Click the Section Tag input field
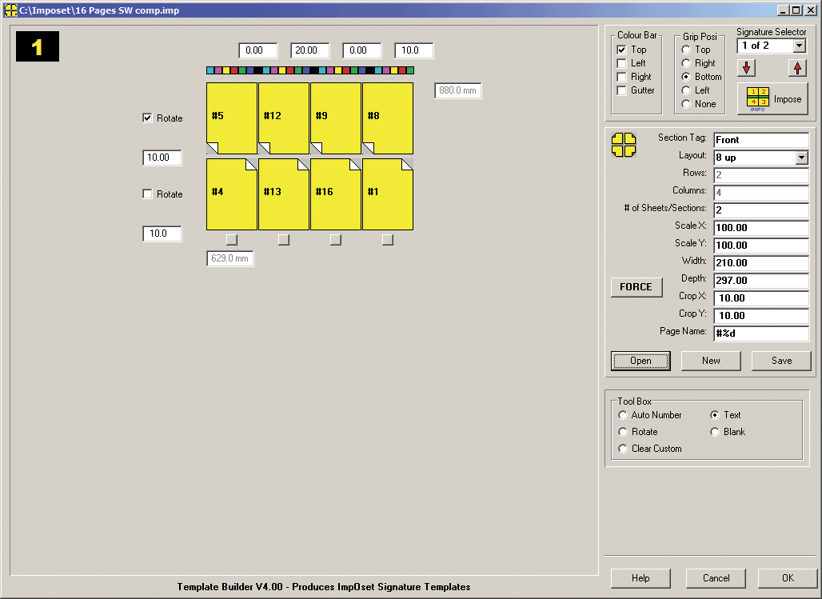This screenshot has height=599, width=822. 760,140
